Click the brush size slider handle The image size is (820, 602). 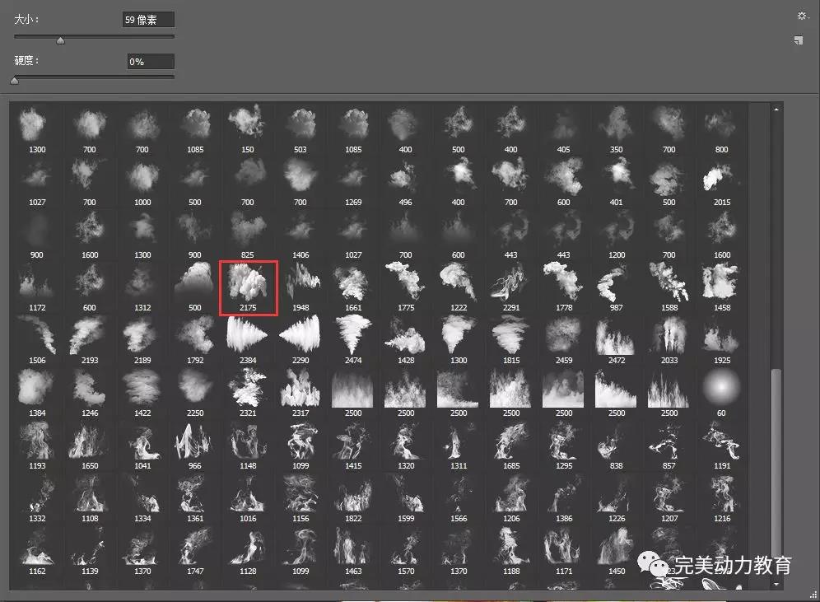tap(60, 40)
